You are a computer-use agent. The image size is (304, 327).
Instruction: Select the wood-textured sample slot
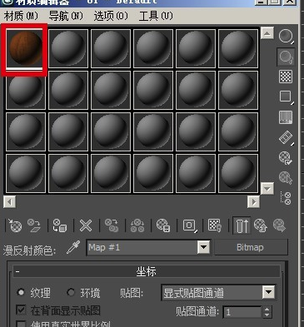25,49
